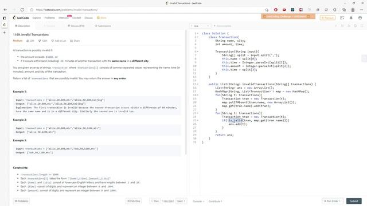The height and width of the screenshot is (206, 367).
Task: Click the red rectangular extension icon
Action: [284, 10]
